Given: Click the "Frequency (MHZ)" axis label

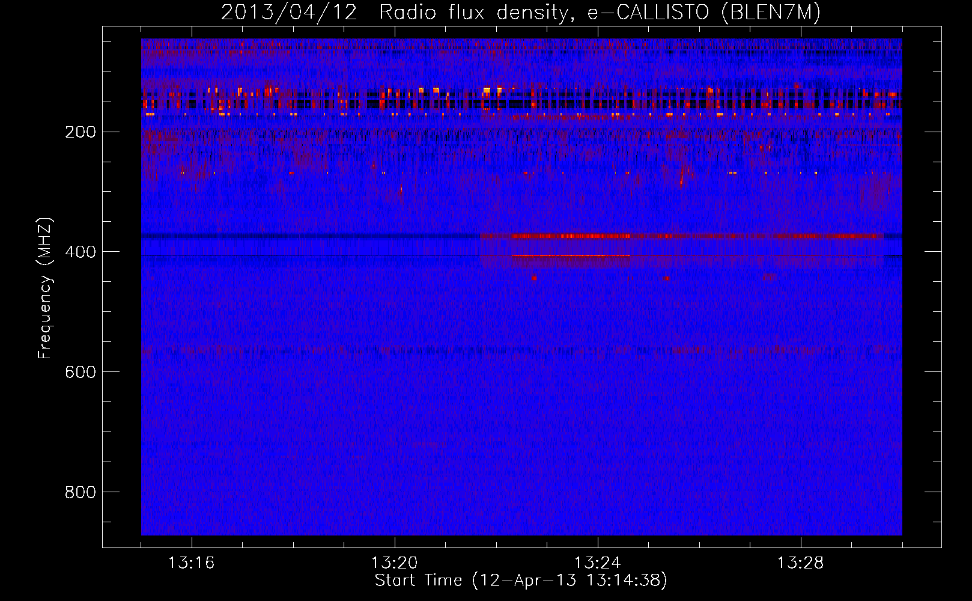Looking at the screenshot, I should [x=45, y=288].
